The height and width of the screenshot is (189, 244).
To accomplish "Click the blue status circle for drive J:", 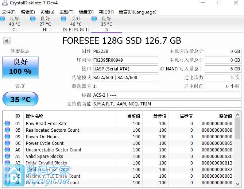I will pyautogui.click(x=94, y=19).
